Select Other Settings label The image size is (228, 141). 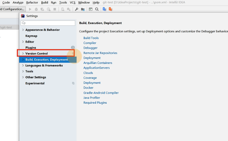(x=36, y=77)
